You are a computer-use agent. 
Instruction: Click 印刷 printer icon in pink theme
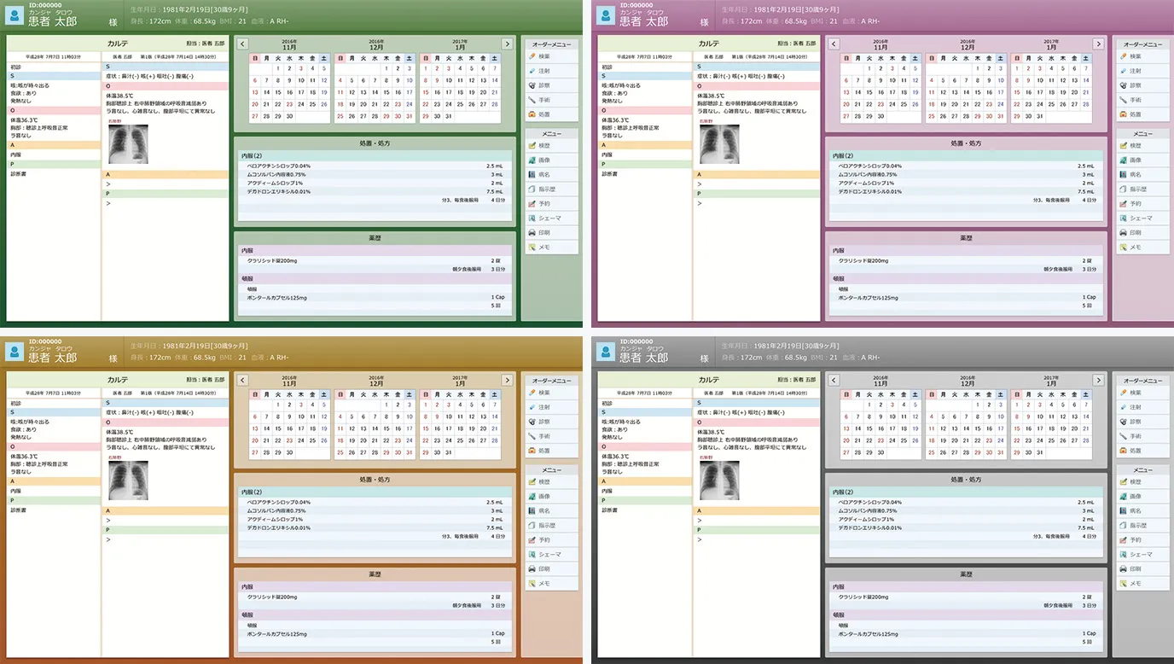click(x=1123, y=233)
